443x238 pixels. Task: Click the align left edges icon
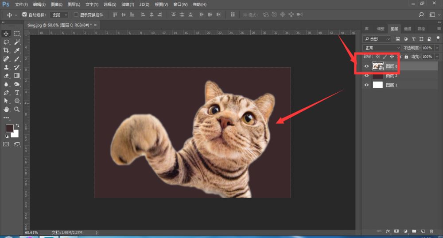tap(143, 15)
